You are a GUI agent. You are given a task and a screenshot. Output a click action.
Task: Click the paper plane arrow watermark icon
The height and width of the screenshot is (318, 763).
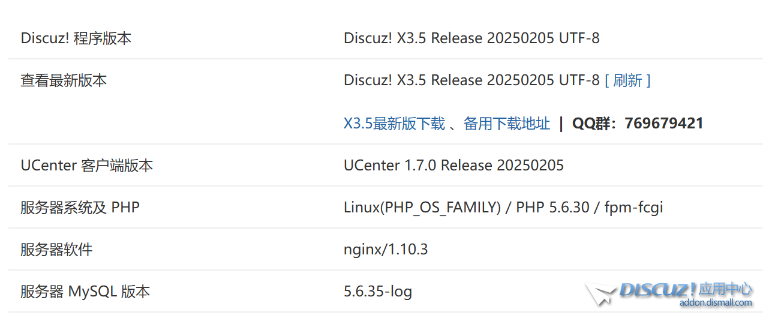pyautogui.click(x=600, y=294)
